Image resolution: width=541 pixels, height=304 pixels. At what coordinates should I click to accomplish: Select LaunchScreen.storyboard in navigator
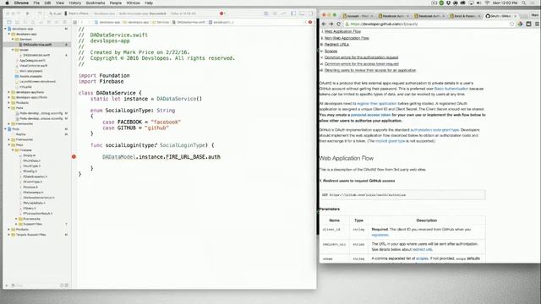point(37,81)
